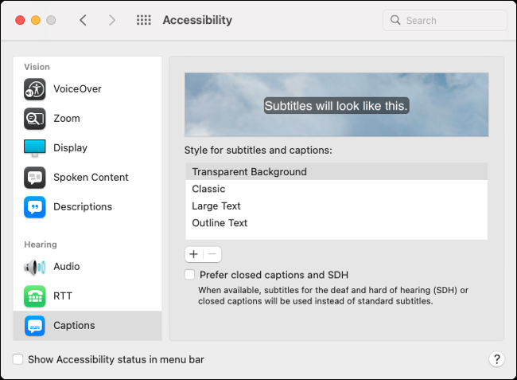Select the Large Text caption style

216,206
